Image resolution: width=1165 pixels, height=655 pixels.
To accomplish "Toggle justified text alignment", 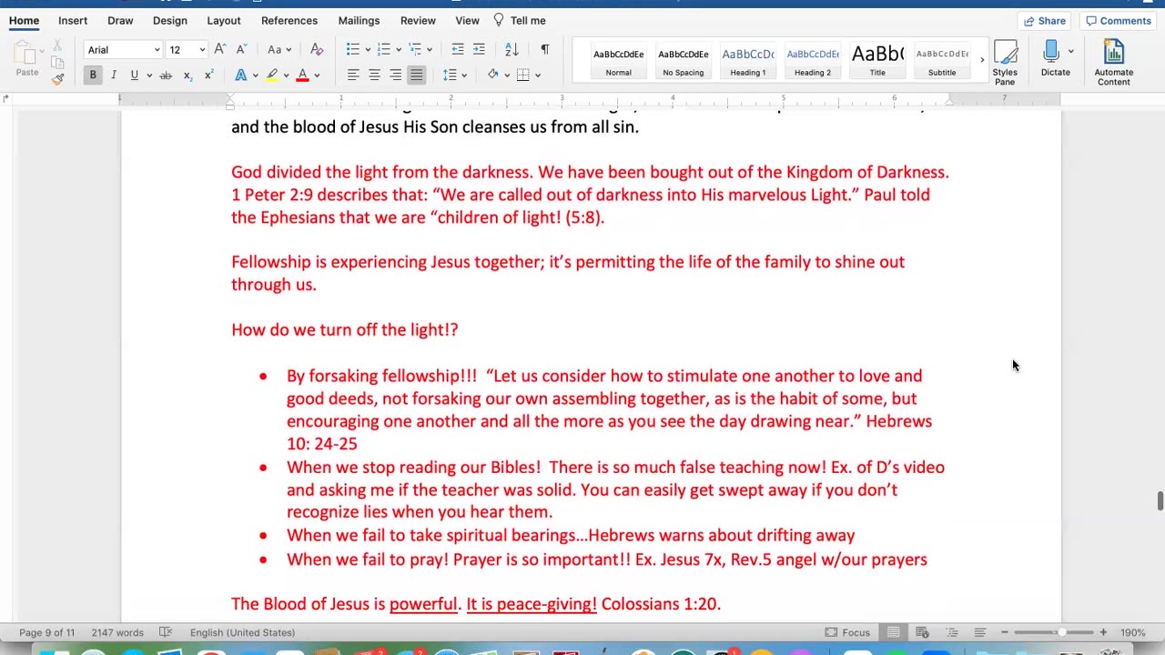I will click(416, 75).
